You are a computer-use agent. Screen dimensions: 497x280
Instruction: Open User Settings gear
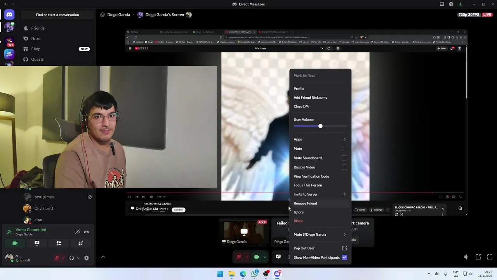pyautogui.click(x=87, y=258)
